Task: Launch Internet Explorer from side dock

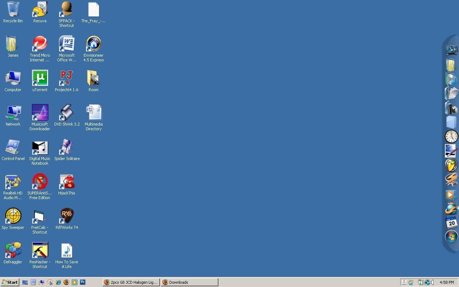Action: coord(451,208)
